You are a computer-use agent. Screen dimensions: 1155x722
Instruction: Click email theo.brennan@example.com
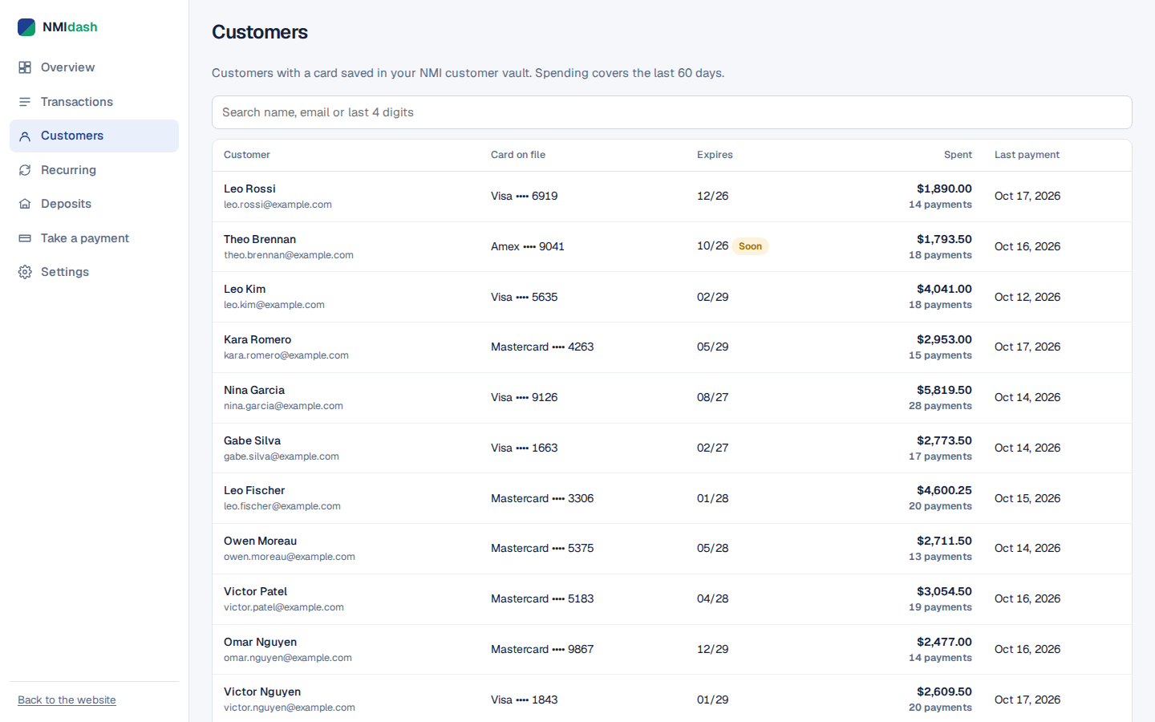pyautogui.click(x=289, y=255)
